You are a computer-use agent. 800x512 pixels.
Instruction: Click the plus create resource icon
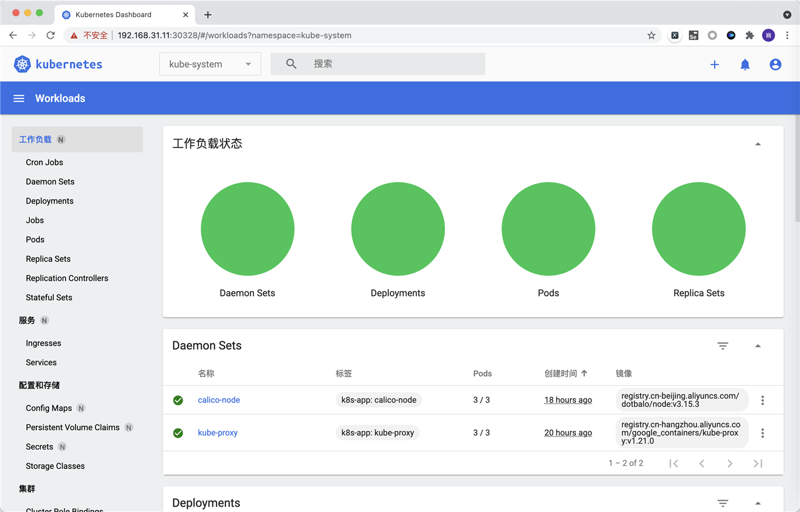coord(715,64)
